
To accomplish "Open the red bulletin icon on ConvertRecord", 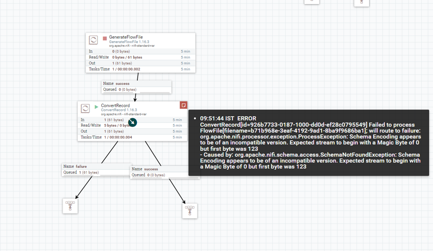I will click(184, 105).
